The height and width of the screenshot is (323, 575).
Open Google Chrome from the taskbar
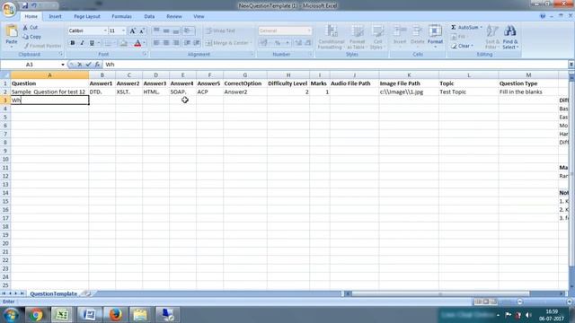point(36,315)
